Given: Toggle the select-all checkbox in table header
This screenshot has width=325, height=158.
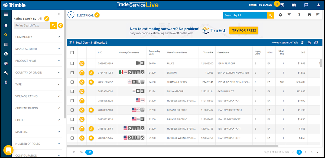Looking at the screenshot, I should click(x=72, y=53).
